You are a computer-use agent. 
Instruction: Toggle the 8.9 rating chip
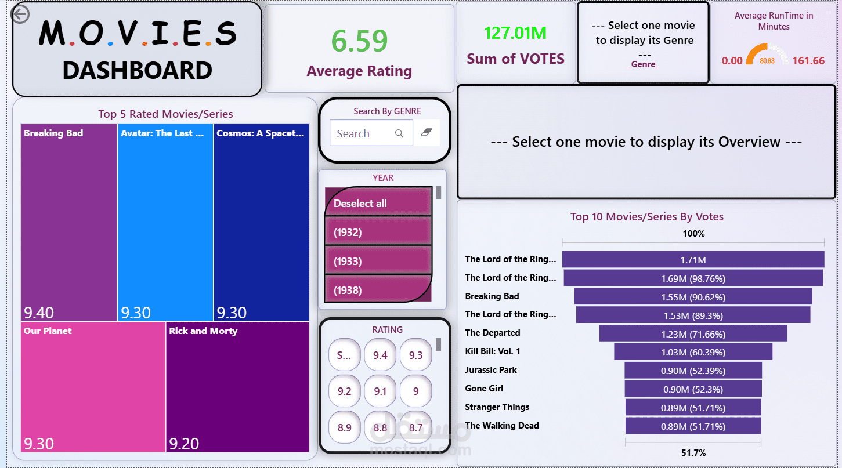point(344,427)
